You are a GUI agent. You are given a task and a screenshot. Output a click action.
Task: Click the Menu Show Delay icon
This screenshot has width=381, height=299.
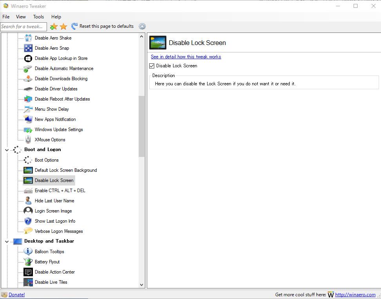pos(28,109)
